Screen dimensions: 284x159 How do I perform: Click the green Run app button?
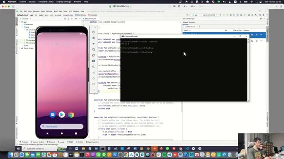(x=221, y=15)
